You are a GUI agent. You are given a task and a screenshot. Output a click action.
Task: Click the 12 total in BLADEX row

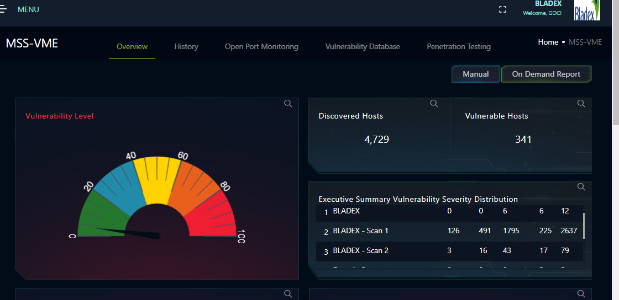[x=565, y=211]
